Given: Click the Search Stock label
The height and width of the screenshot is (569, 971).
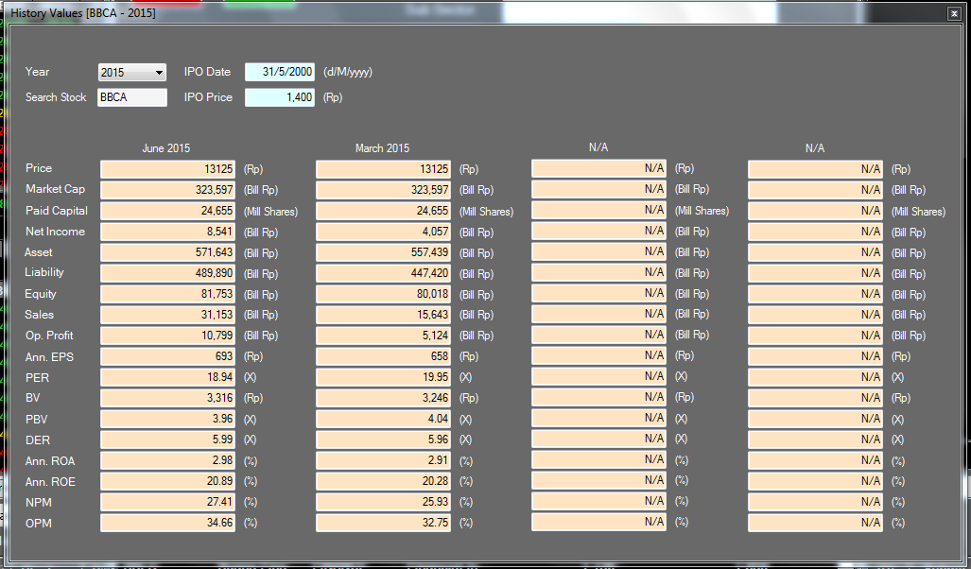Looking at the screenshot, I should [56, 97].
